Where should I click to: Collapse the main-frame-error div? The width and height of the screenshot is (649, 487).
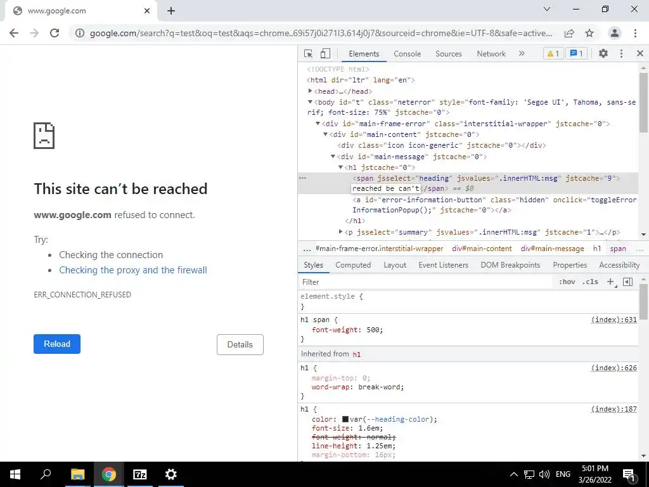(318, 124)
